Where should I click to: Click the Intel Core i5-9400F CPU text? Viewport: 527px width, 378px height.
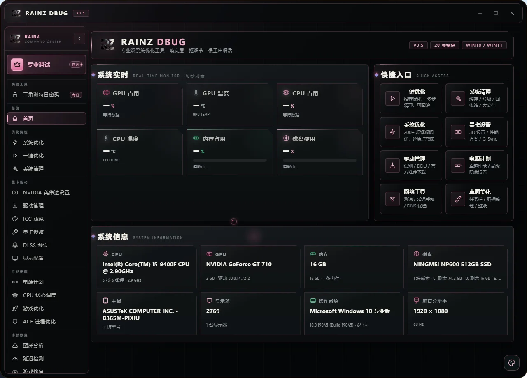(146, 267)
